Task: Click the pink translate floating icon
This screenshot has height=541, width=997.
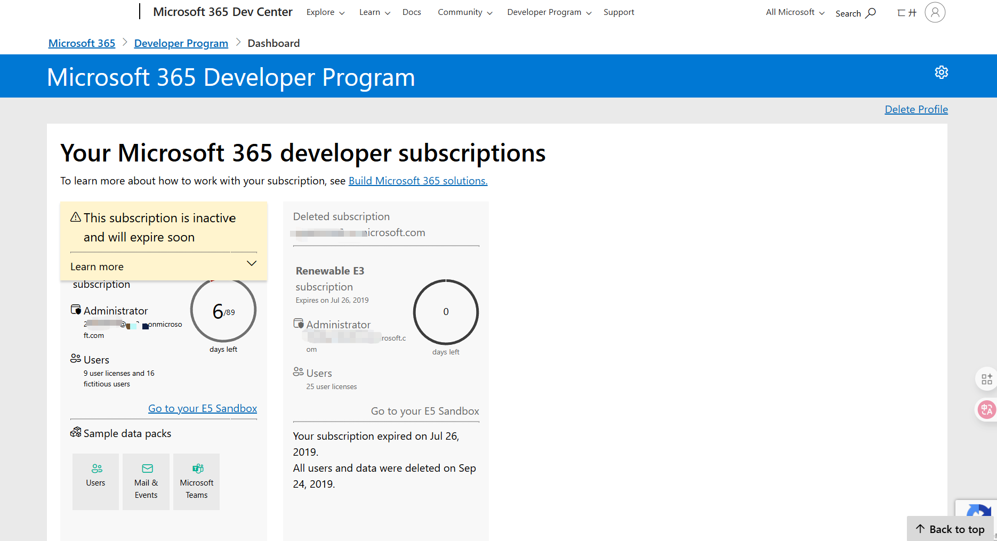Action: point(986,409)
